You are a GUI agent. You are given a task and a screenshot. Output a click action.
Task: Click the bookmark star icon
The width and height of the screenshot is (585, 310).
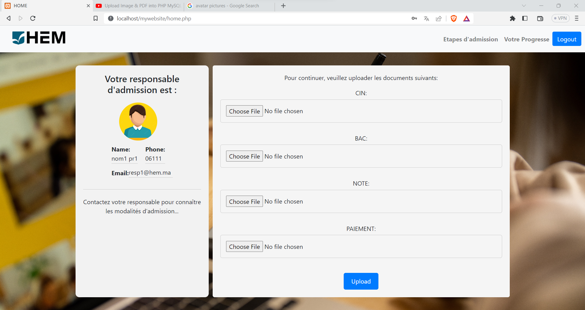point(95,18)
